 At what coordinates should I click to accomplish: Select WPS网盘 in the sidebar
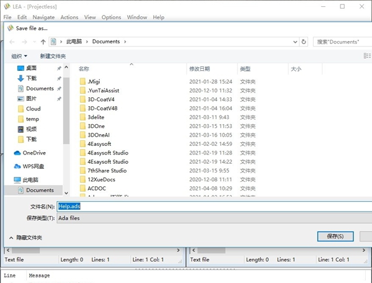[x=33, y=166]
